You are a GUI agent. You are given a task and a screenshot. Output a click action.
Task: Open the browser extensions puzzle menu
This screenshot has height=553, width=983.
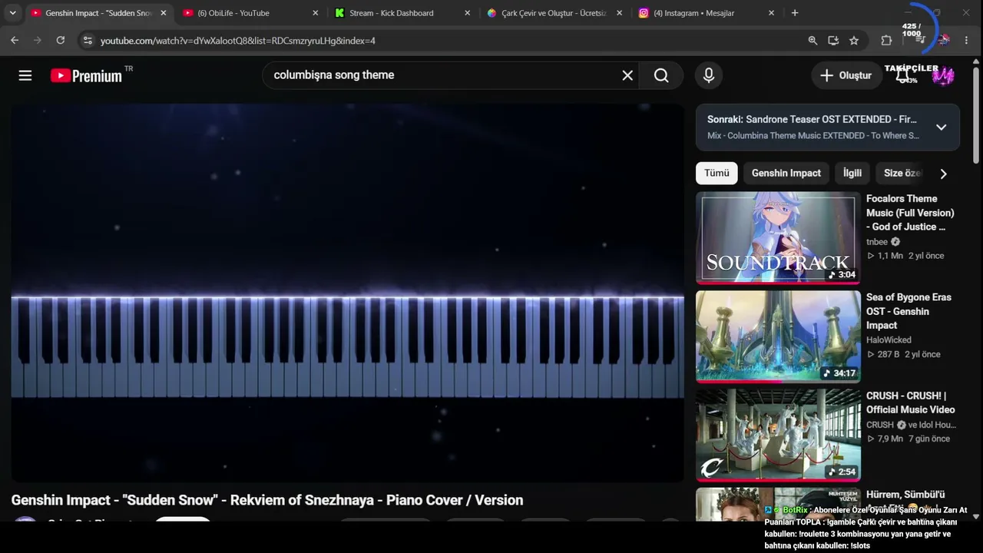coord(886,41)
